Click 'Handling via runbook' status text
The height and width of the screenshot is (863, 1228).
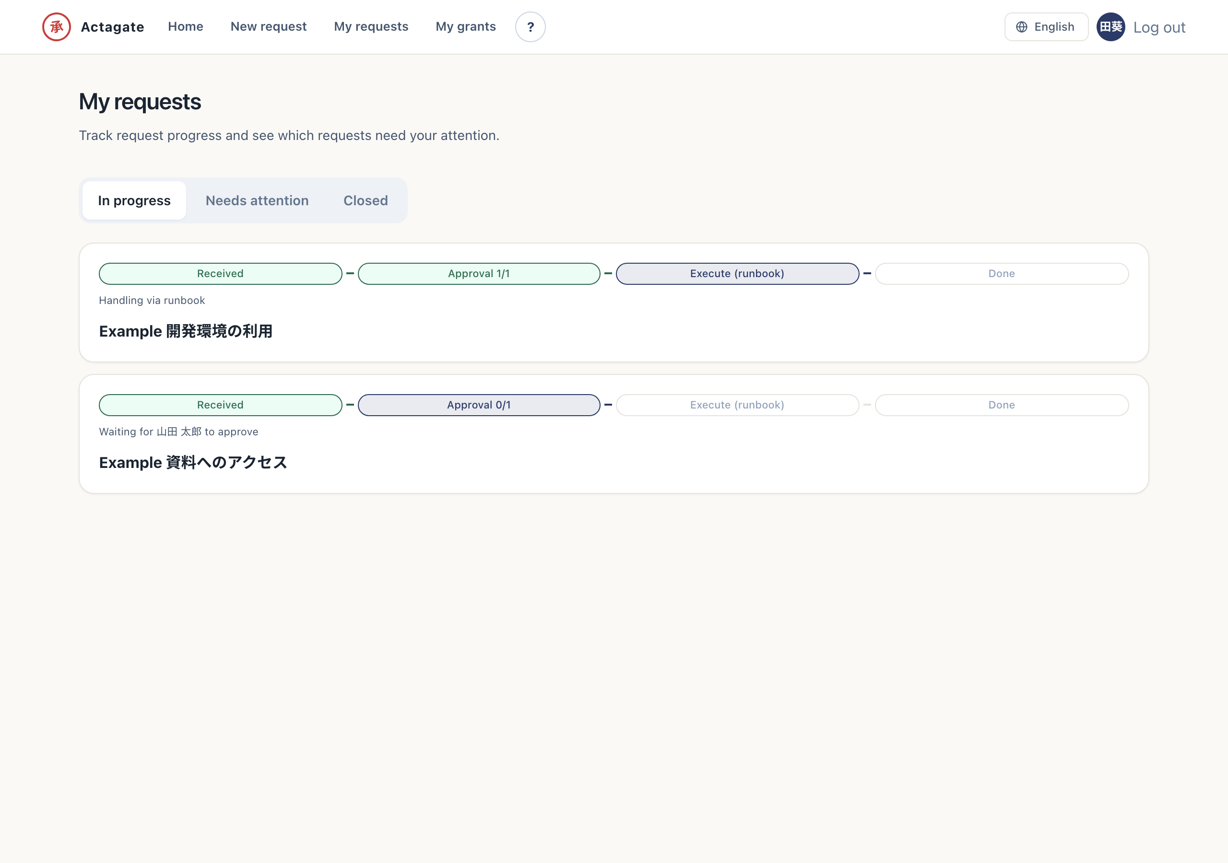(152, 301)
